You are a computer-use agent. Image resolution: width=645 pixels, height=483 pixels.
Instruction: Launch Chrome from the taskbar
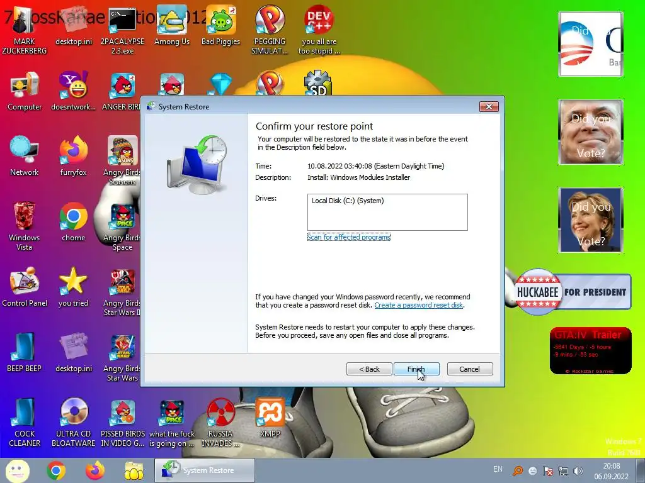(56, 470)
